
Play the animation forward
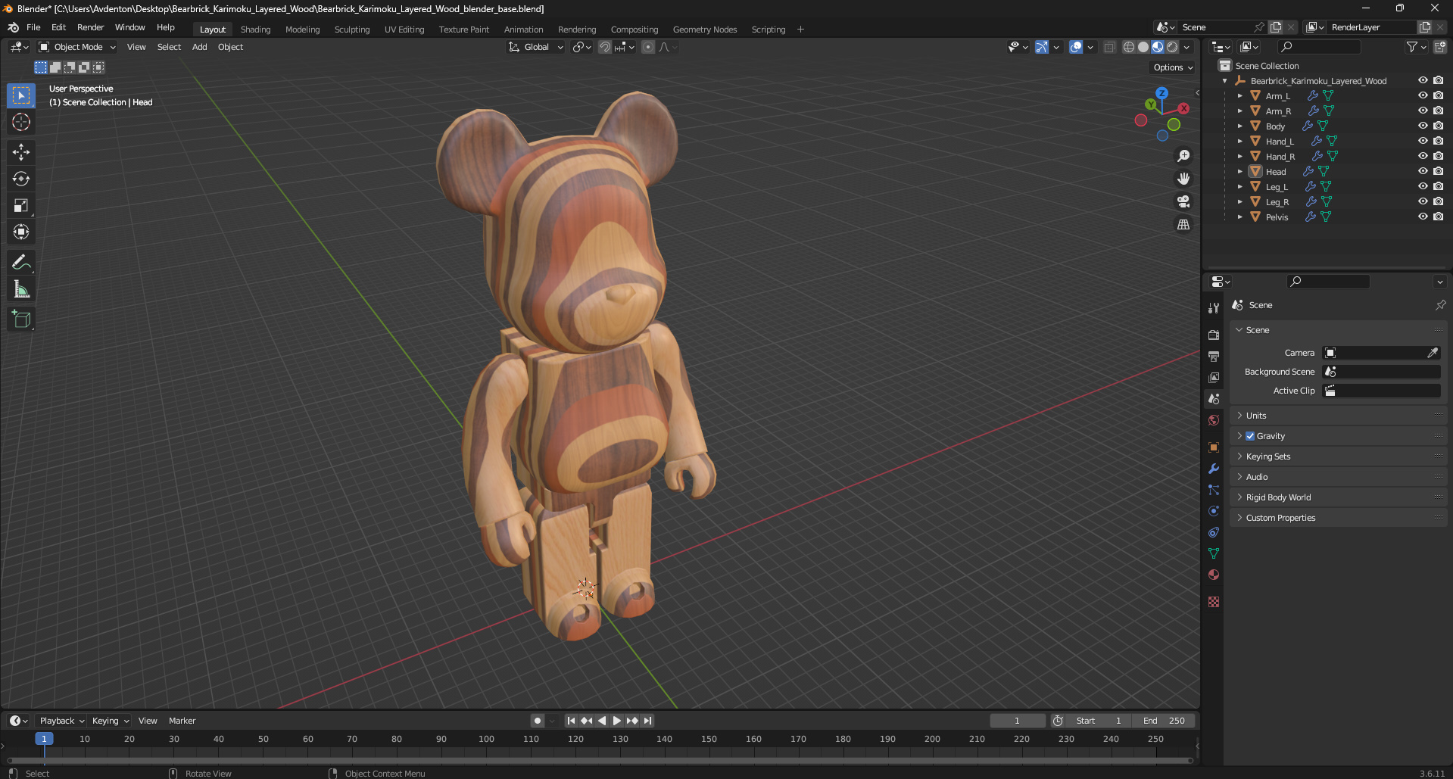pos(617,721)
